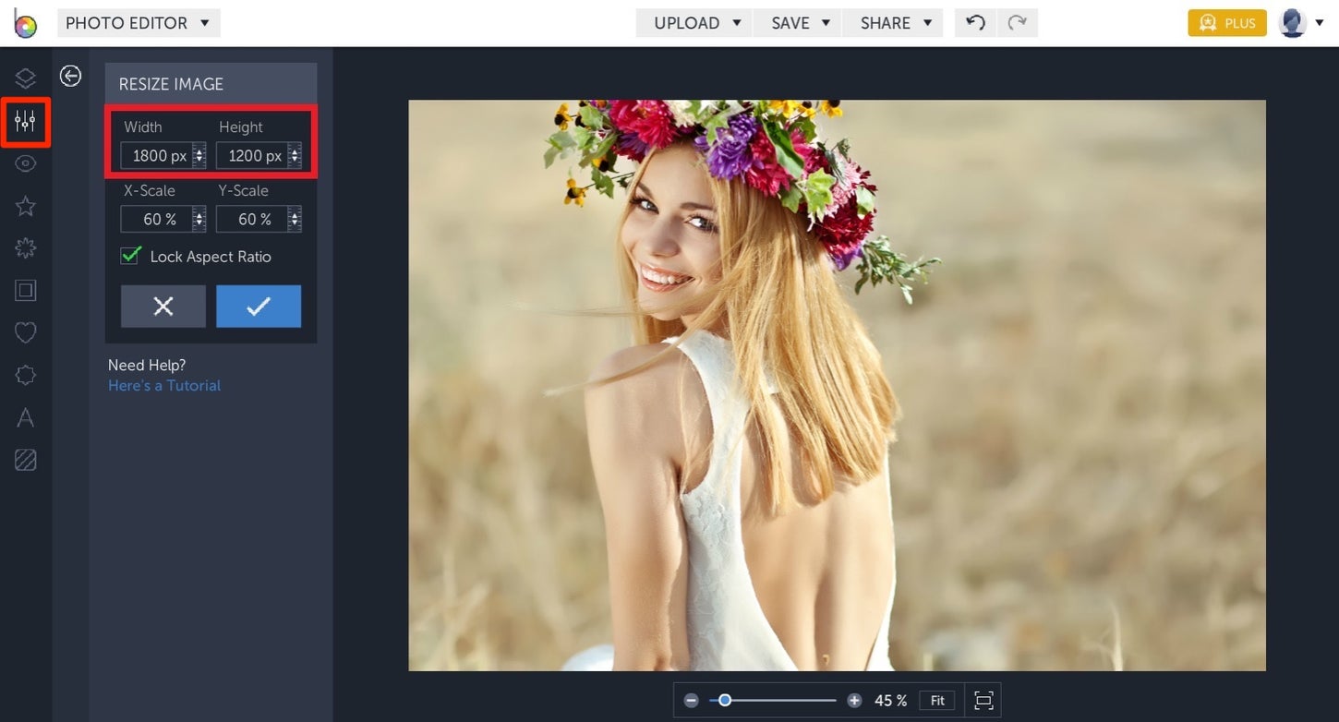This screenshot has width=1339, height=722.
Task: Open the PHOTO EDITOR dropdown
Action: (139, 22)
